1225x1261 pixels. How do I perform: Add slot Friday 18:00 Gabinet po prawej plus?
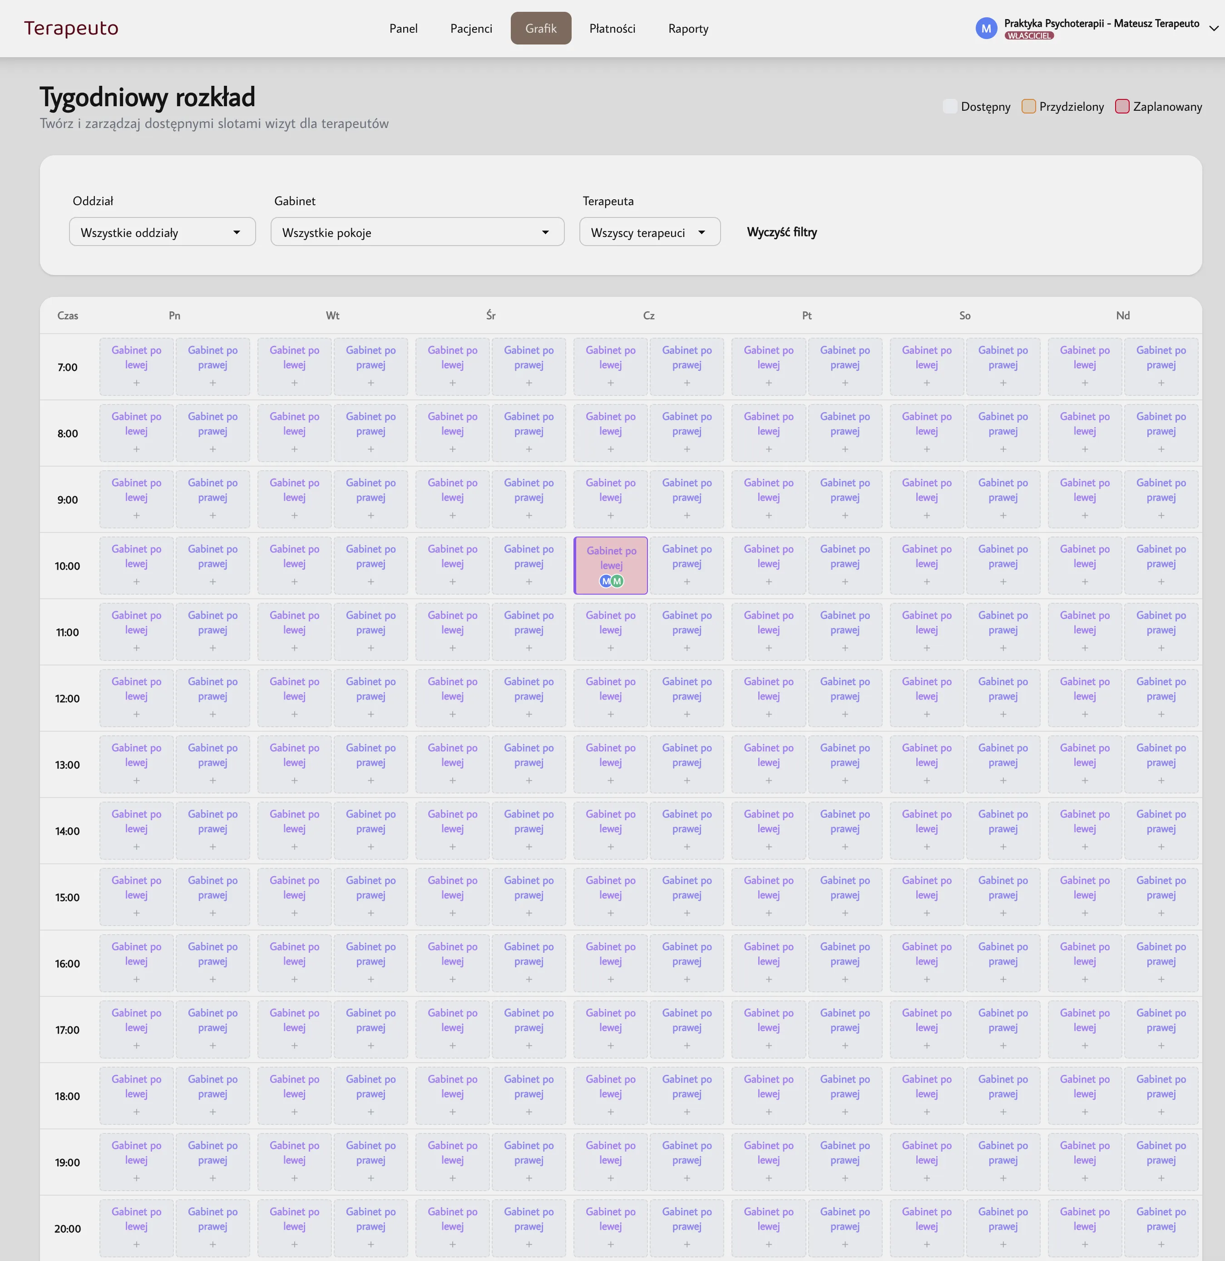click(x=845, y=1112)
